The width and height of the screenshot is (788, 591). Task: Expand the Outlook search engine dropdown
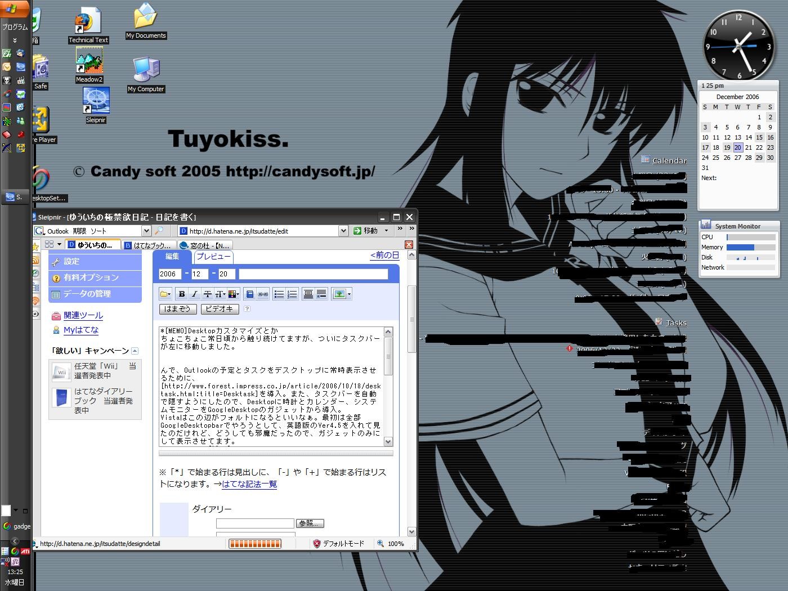pos(146,231)
